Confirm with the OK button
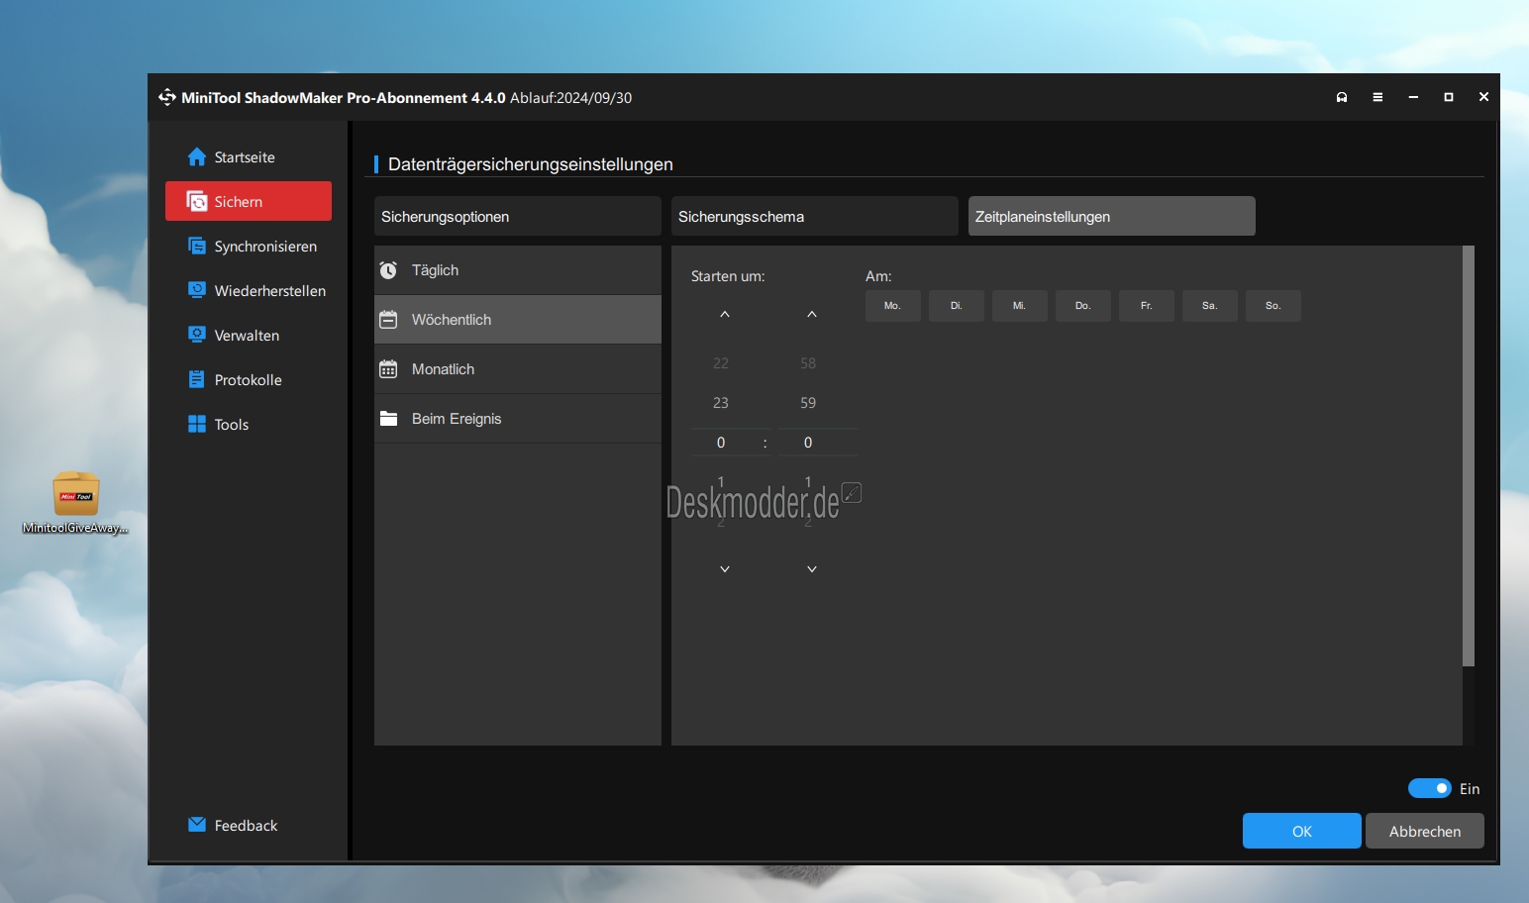The image size is (1529, 903). (x=1302, y=831)
